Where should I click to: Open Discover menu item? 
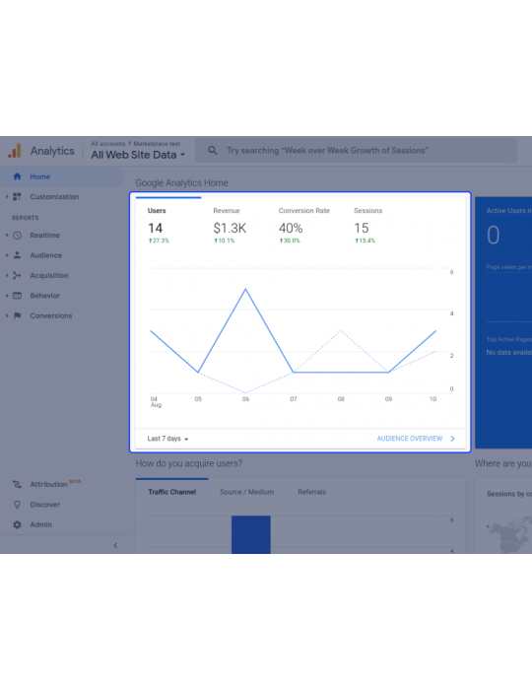[x=64, y=505]
